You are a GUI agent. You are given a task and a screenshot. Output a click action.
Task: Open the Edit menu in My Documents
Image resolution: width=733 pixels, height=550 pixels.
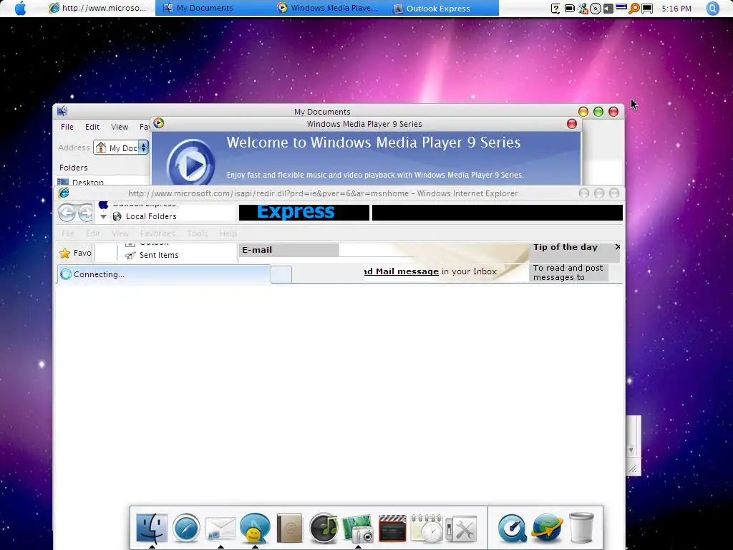click(x=92, y=127)
